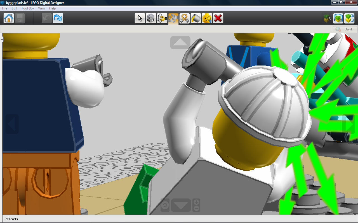Screen dimensions: 358x223
Task: Activate the Hinge tool
Action: (162, 18)
